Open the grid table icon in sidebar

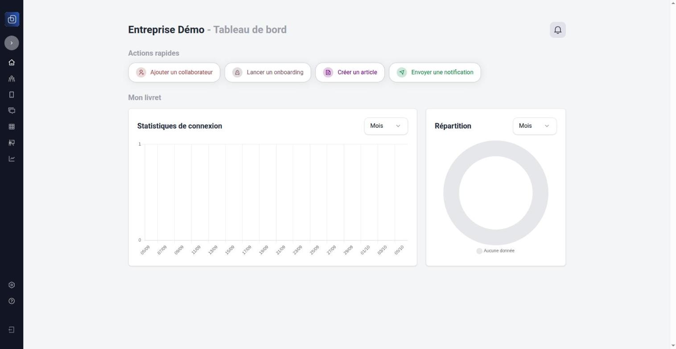pos(12,127)
